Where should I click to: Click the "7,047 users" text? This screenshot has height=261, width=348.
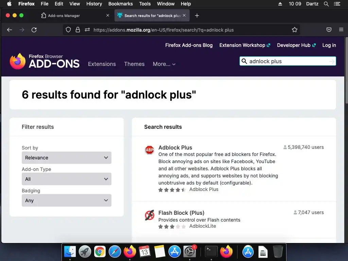coord(311,212)
